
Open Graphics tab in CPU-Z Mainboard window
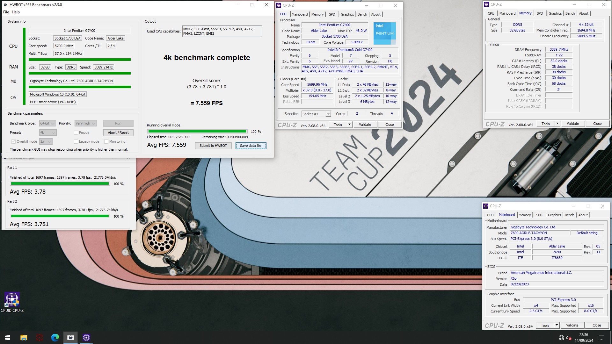(x=554, y=215)
